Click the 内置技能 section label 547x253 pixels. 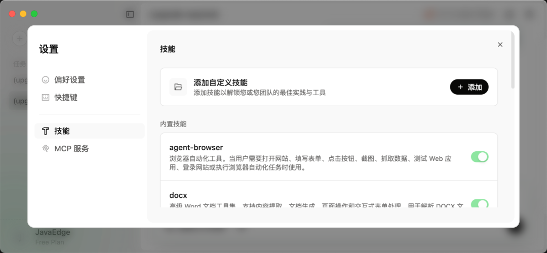(x=173, y=124)
